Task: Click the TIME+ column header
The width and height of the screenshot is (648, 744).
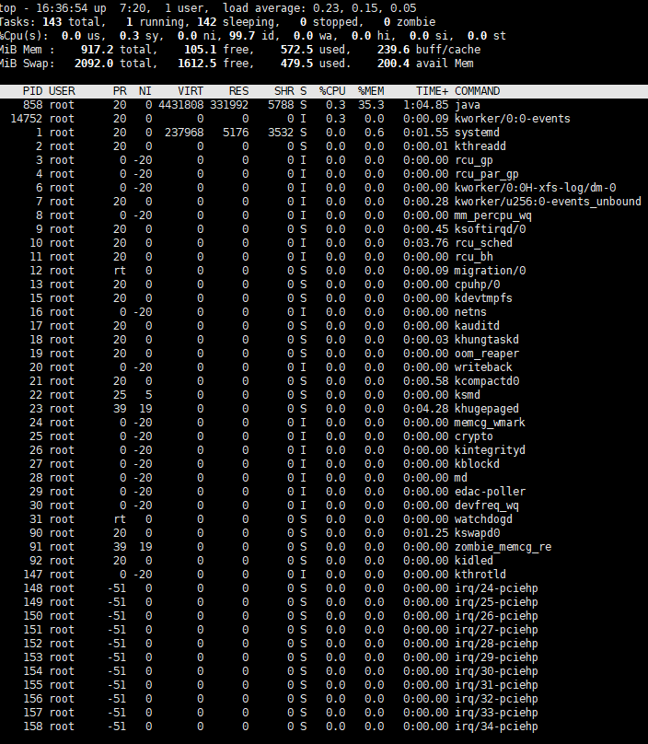Action: click(x=433, y=91)
